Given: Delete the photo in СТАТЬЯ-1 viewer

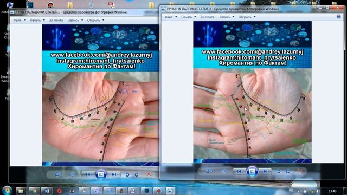Looking at the screenshot, I should (x=149, y=174).
